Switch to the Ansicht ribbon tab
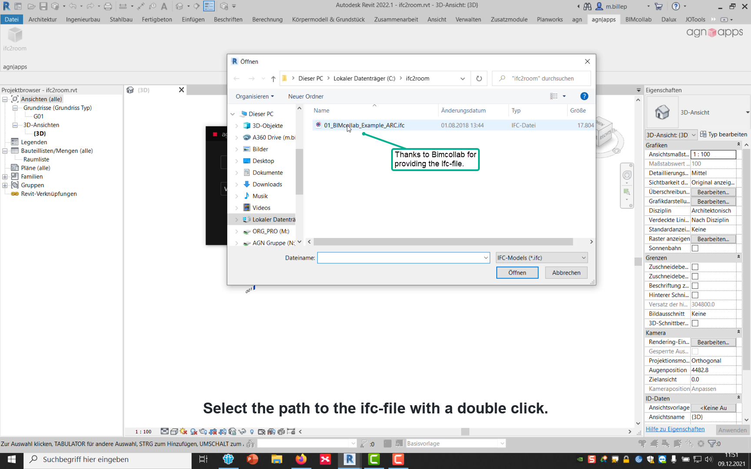The image size is (751, 469). (x=437, y=20)
